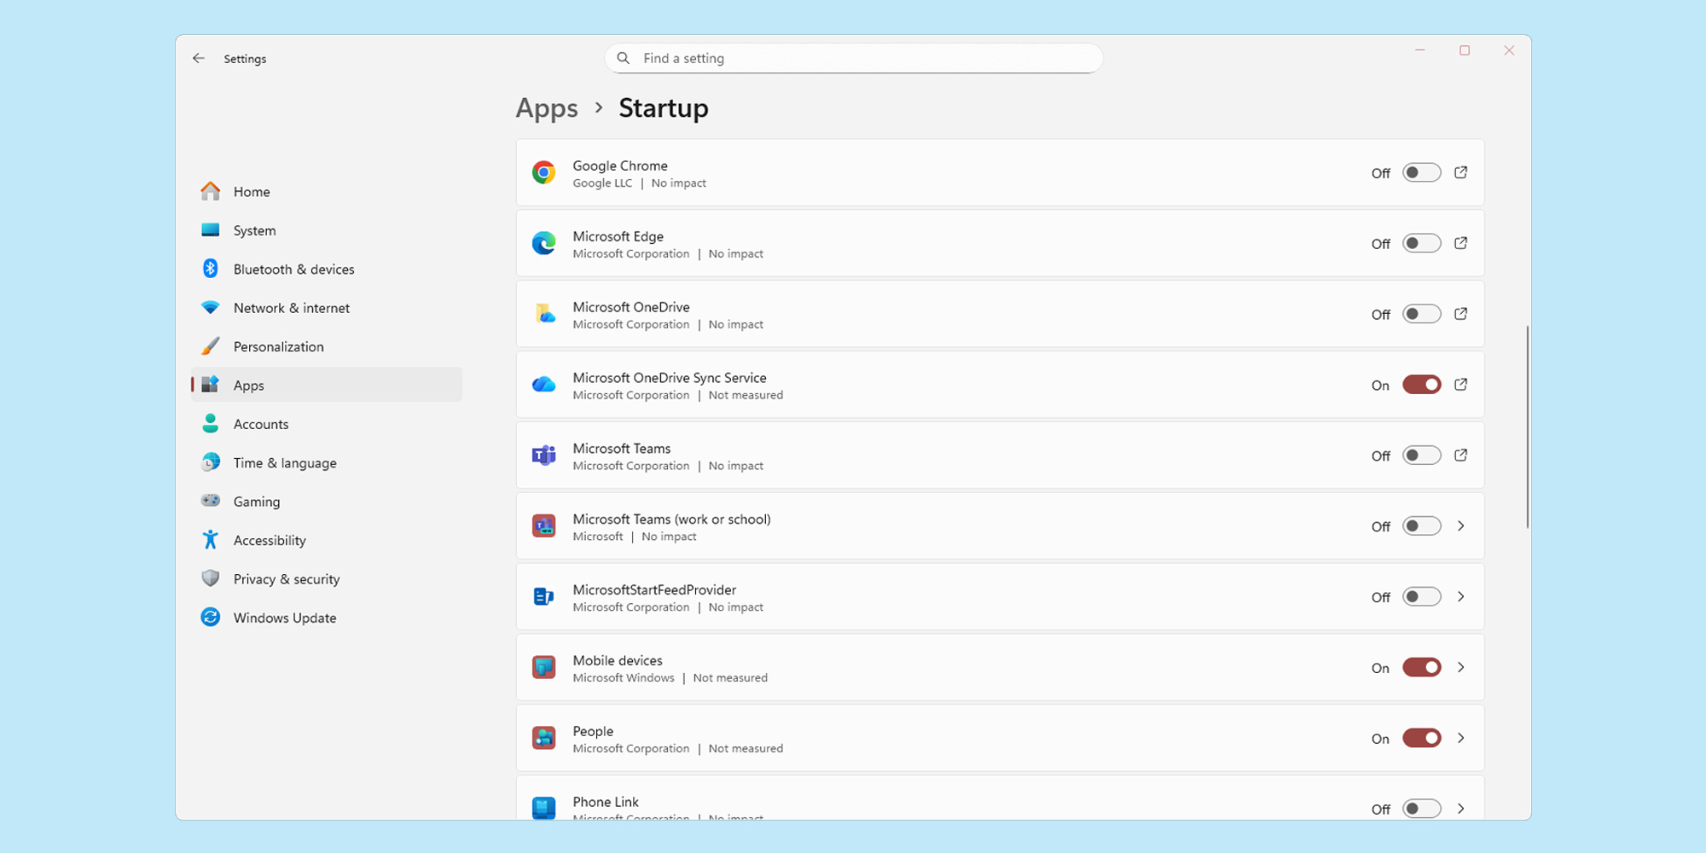Navigate back using the Apps breadcrumb
1706x853 pixels.
point(547,108)
